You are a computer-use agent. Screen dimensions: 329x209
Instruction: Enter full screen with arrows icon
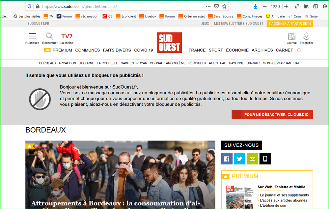tap(297, 6)
